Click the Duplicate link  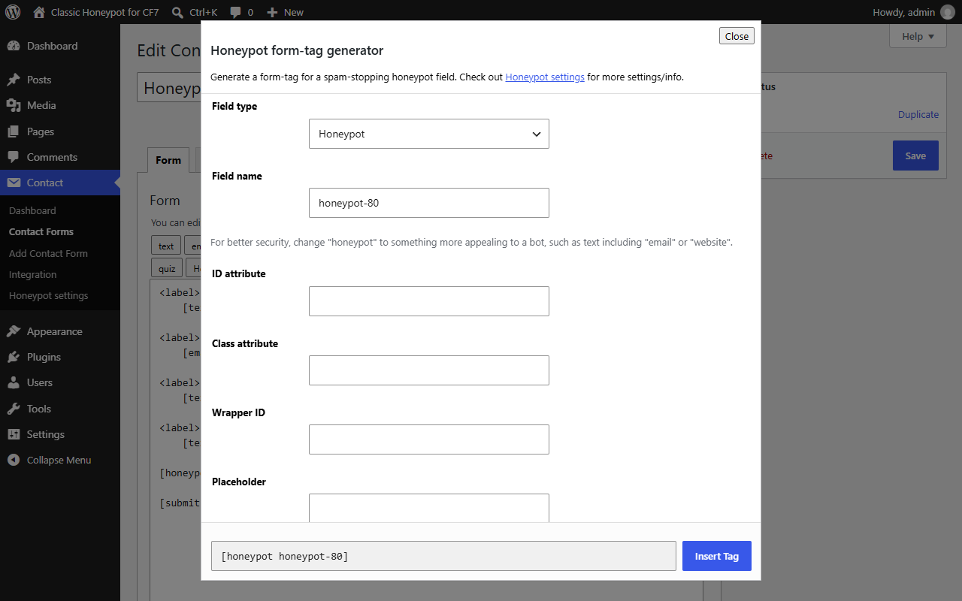(x=918, y=115)
